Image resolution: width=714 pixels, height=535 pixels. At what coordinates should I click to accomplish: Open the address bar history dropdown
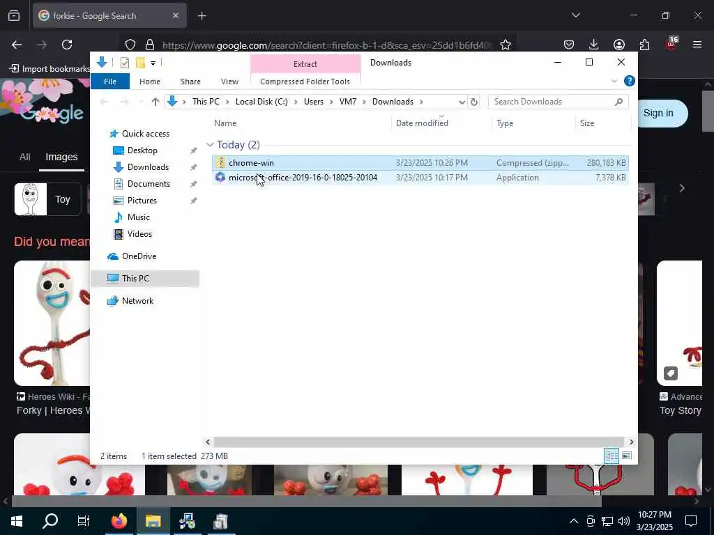tap(462, 102)
